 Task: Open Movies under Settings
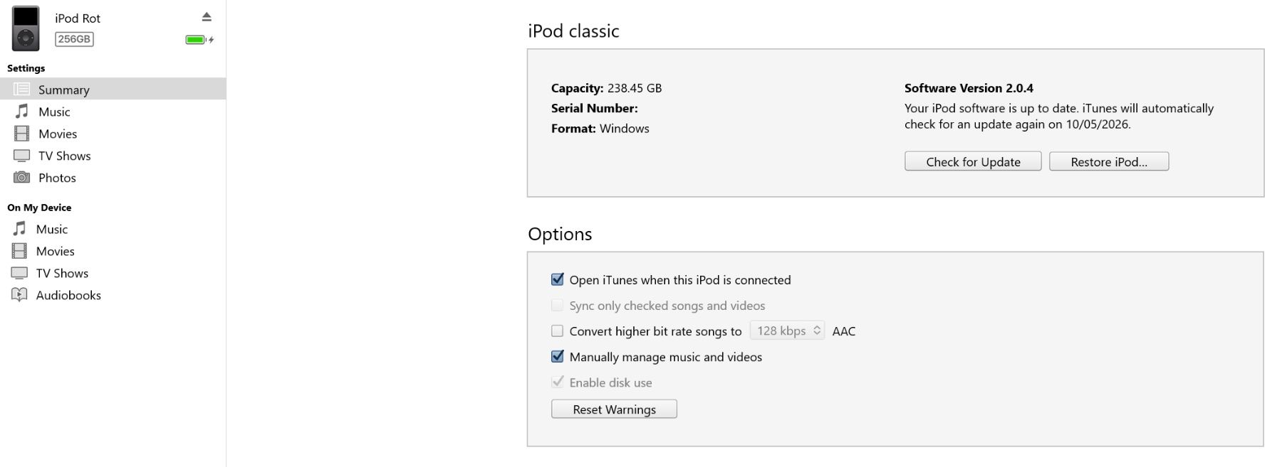pyautogui.click(x=113, y=134)
